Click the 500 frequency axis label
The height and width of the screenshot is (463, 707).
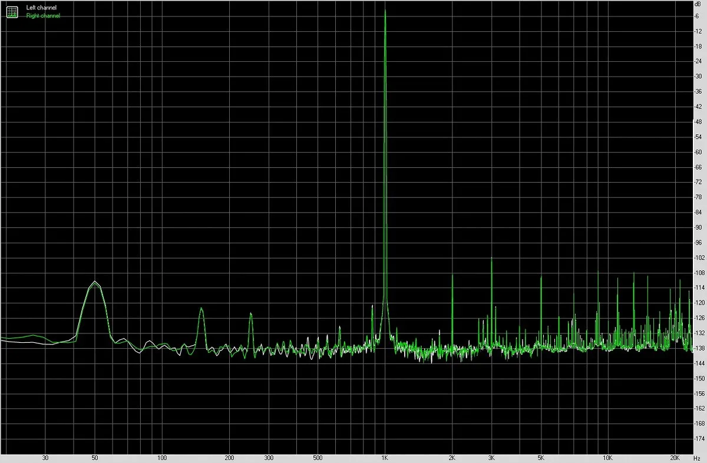[x=318, y=458]
